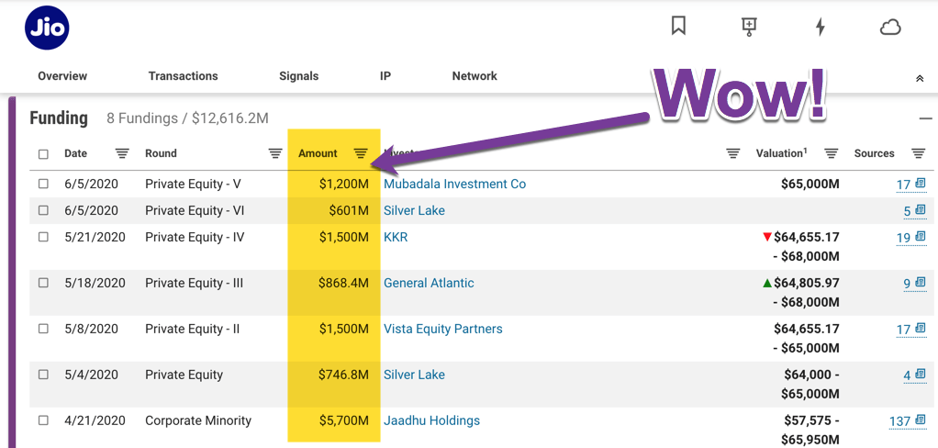938x448 pixels.
Task: Open the 17 sources link for Mubadala row
Action: coord(910,185)
